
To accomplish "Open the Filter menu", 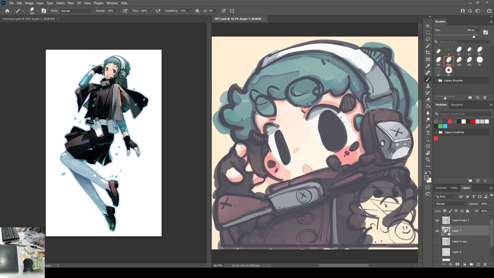I will tap(70, 3).
